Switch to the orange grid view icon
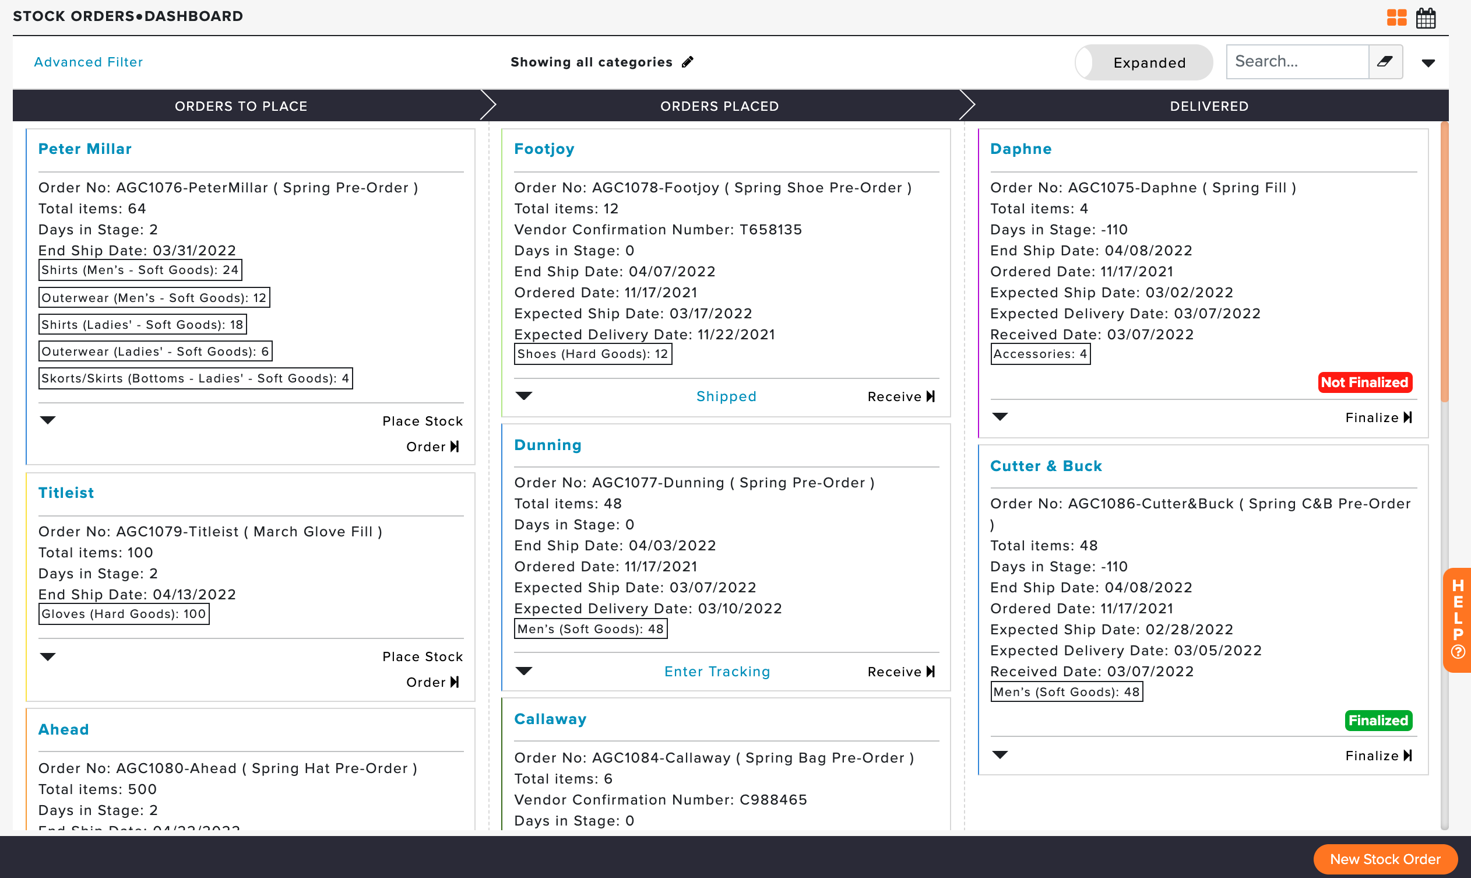Viewport: 1471px width, 878px height. (x=1396, y=17)
